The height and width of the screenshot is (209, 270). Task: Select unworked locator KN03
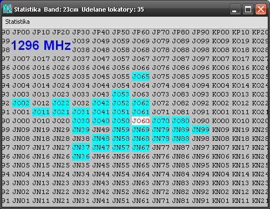[x=221, y=183]
